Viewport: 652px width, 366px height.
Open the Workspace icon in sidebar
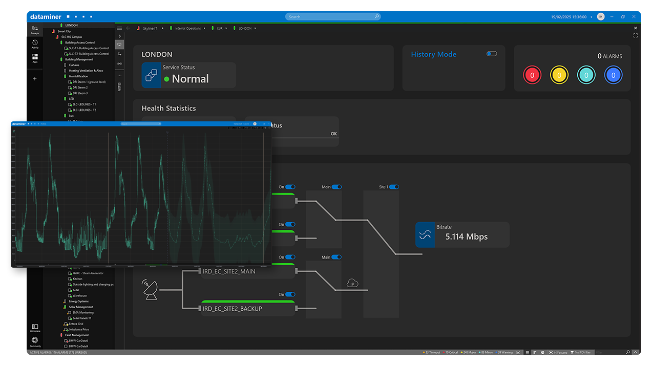[x=35, y=328]
